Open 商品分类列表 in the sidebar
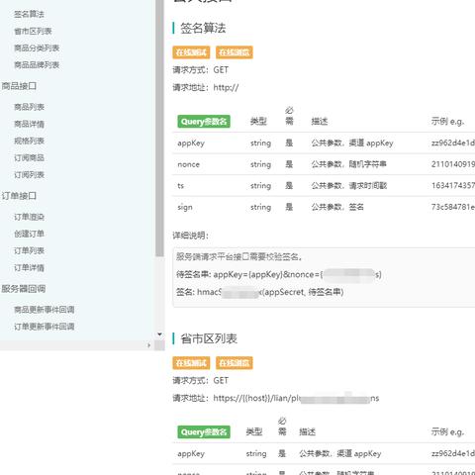This screenshot has height=475, width=475. pyautogui.click(x=37, y=48)
